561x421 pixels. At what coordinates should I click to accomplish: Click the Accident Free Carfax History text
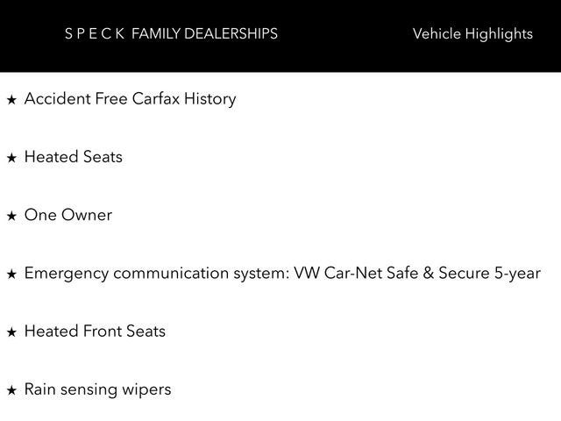click(130, 98)
